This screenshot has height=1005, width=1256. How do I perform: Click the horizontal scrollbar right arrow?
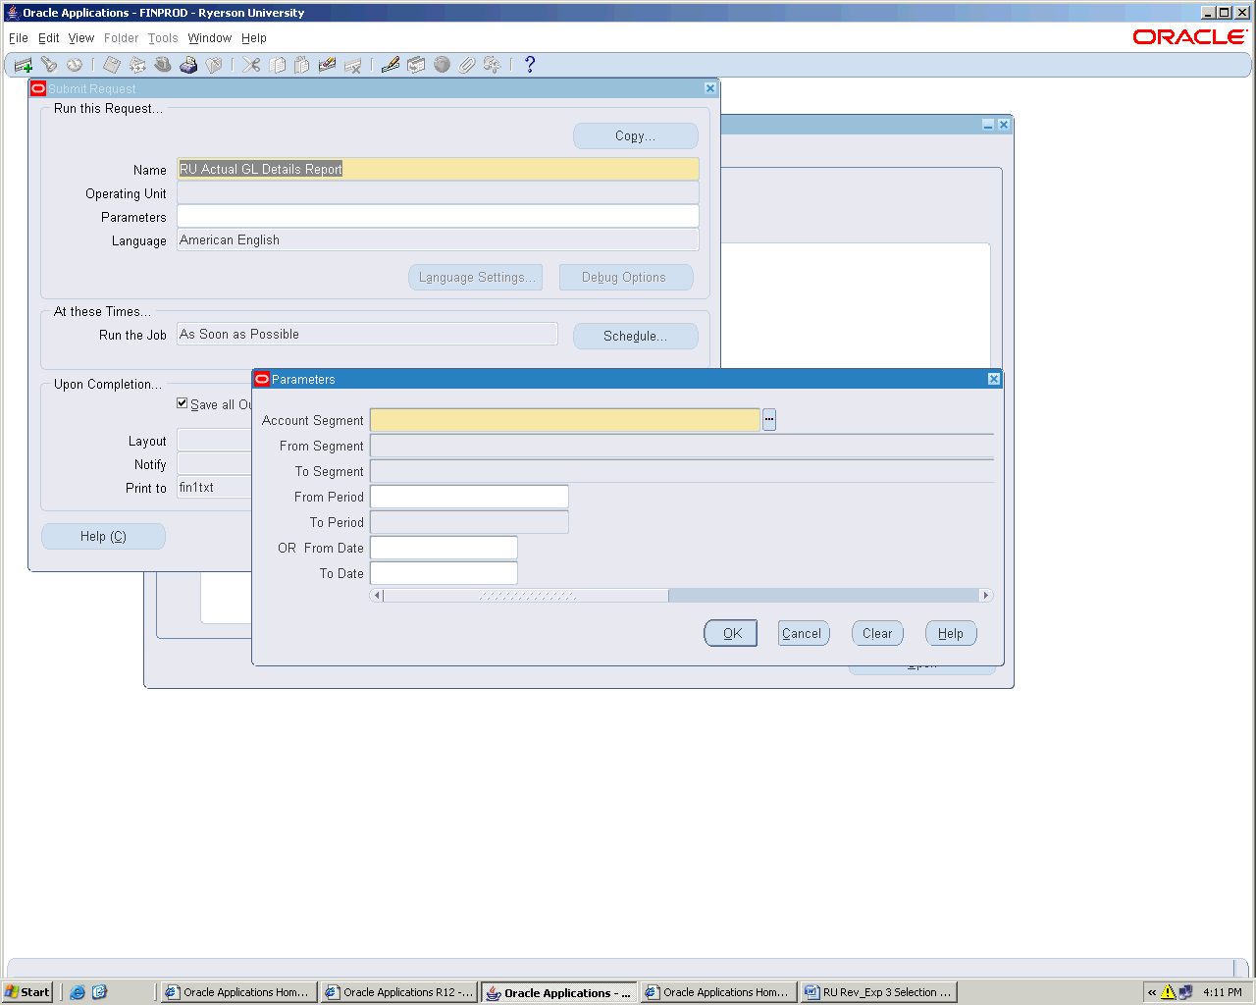985,596
